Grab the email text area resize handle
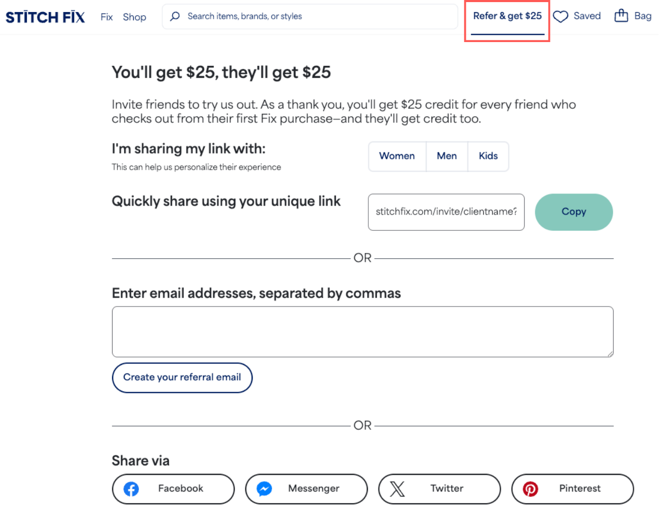The height and width of the screenshot is (519, 659). tap(610, 354)
